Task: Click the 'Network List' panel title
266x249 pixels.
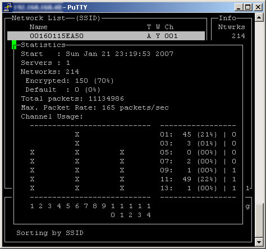Action: (38, 18)
